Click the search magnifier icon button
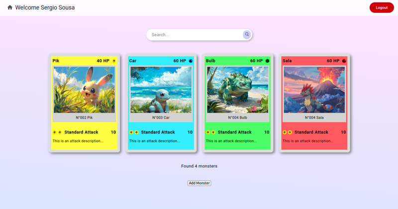Screen dimensions: 398x209 pos(246,35)
